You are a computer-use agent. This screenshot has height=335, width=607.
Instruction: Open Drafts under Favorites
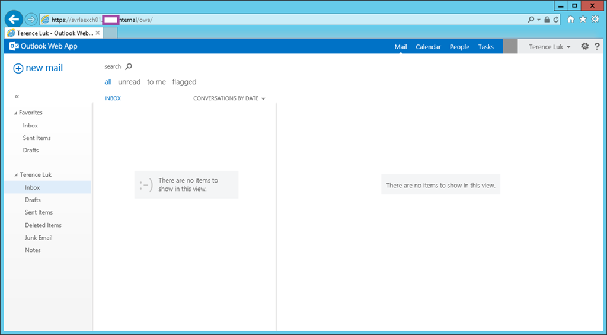(31, 150)
